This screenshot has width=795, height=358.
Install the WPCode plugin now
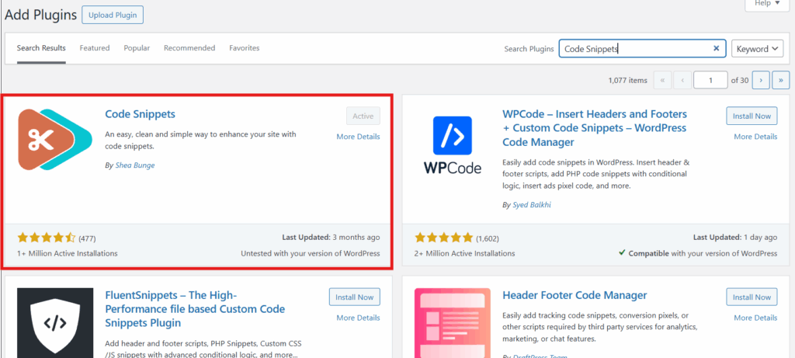[752, 116]
